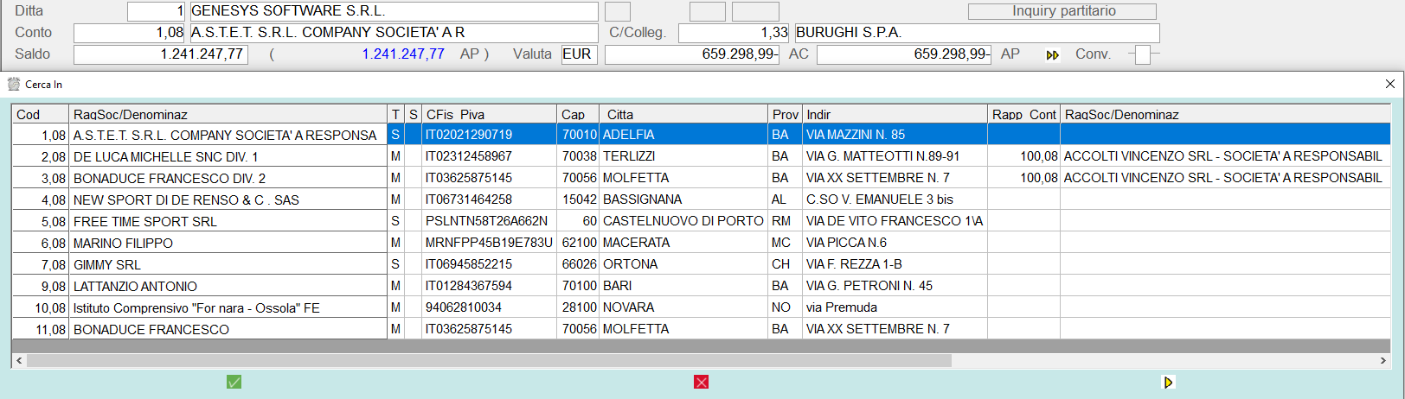The image size is (1405, 399).
Task: Click the C/Colleg. code field
Action: pos(734,33)
